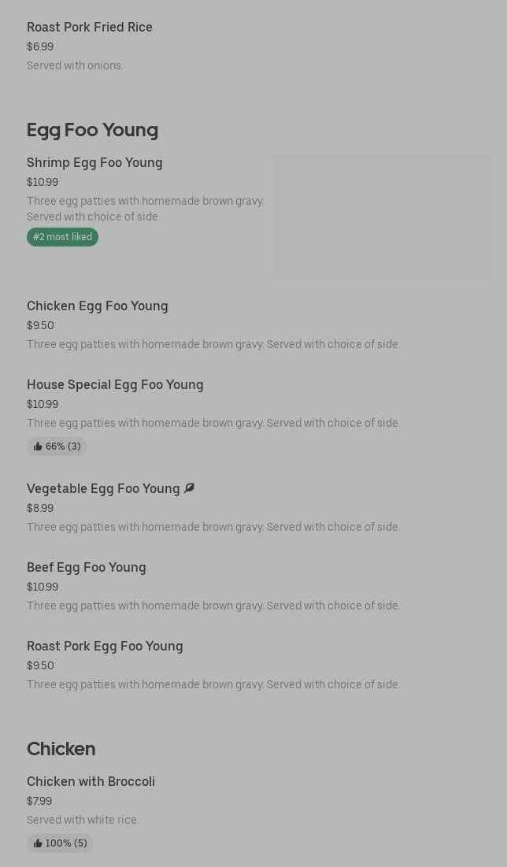This screenshot has height=867, width=507.
Task: Choose Chicken Egg Foo Young
Action: coord(98,306)
